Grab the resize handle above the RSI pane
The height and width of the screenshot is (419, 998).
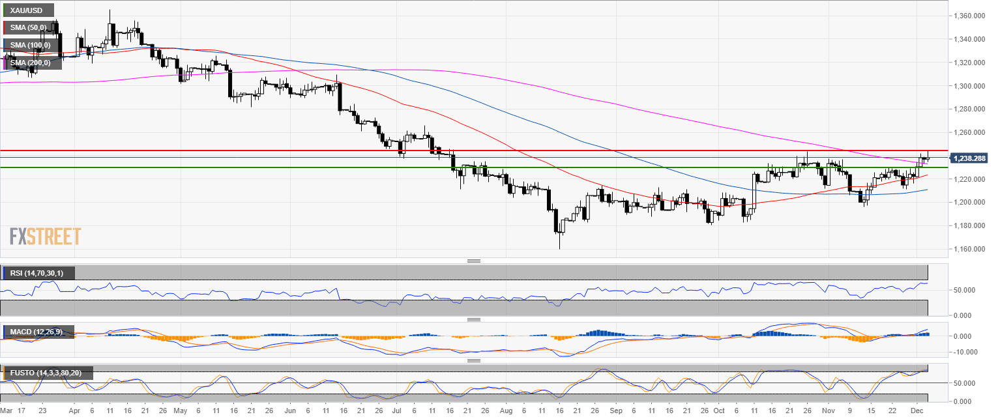474,261
